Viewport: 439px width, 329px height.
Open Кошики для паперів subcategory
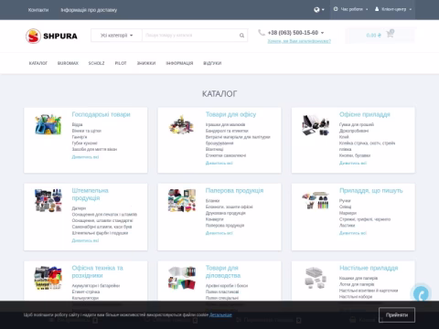359,278
